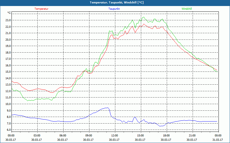Click the red Temperatur legend label
This screenshot has height=143, width=230.
41,9
